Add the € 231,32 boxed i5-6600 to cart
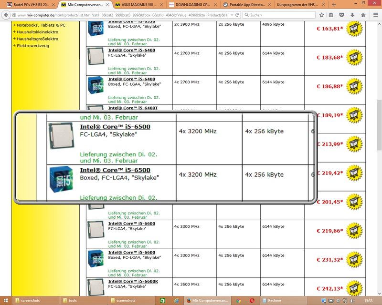 354,260
